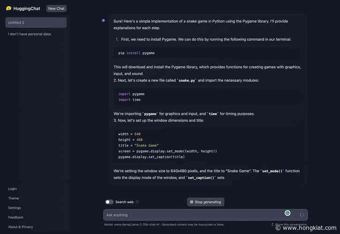340x234 pixels.
Task: Start a New Chat
Action: (x=56, y=9)
